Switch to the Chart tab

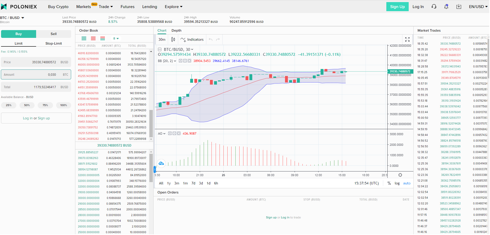tap(162, 30)
